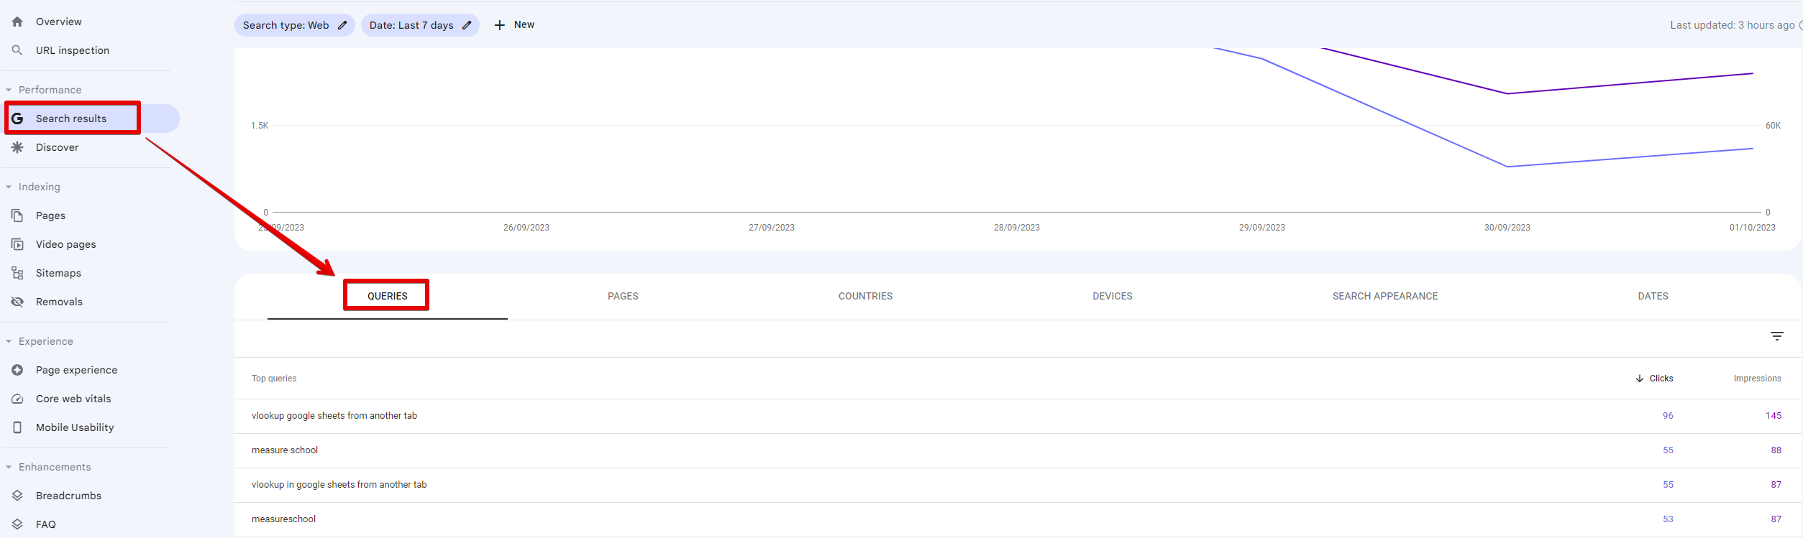Click the 53 clicks value
The width and height of the screenshot is (1803, 538).
1668,519
